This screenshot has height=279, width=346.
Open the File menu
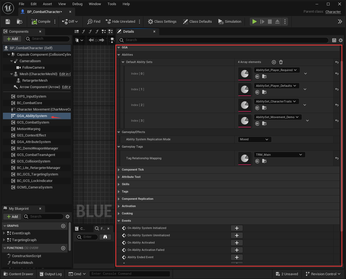point(22,4)
